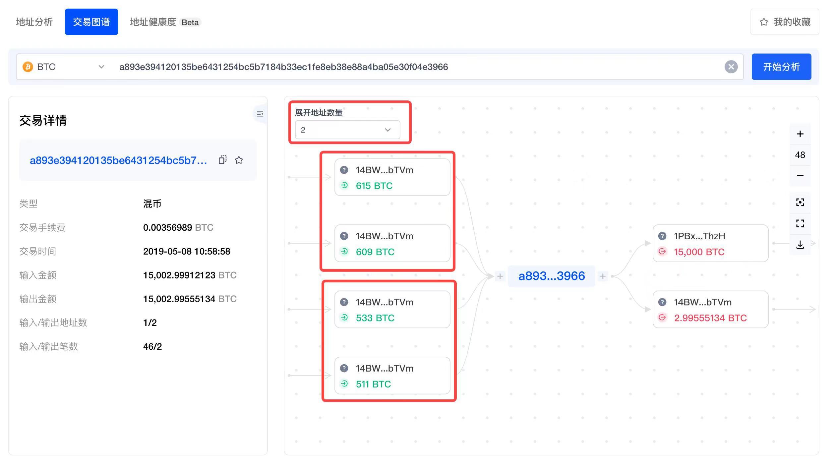This screenshot has height=472, width=834.
Task: Select the 交易图谱 tab
Action: click(x=91, y=22)
